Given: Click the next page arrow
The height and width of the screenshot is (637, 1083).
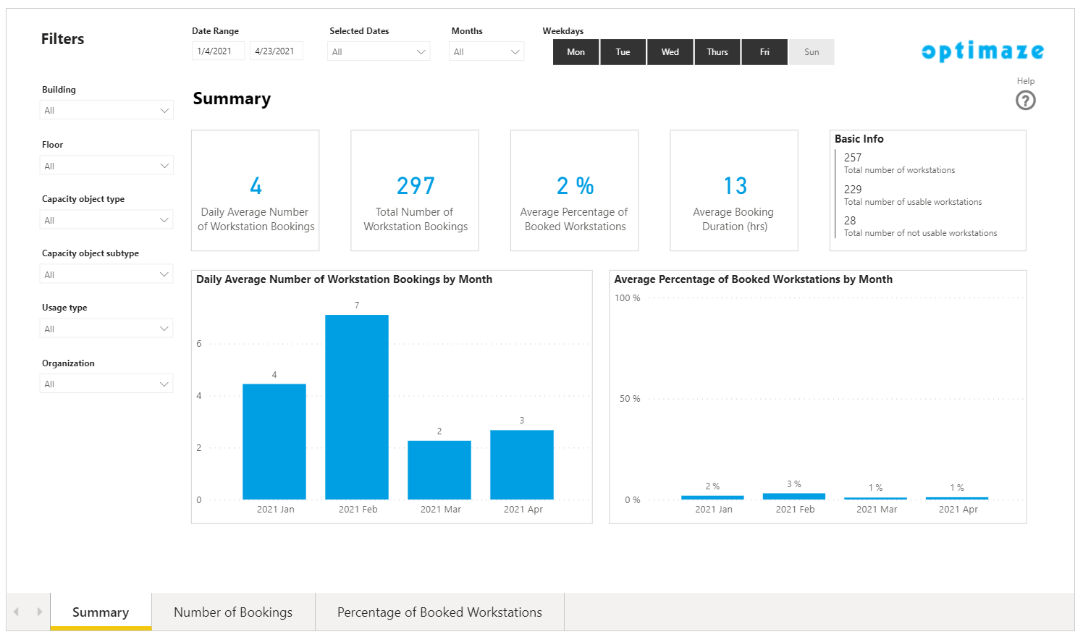Looking at the screenshot, I should pyautogui.click(x=39, y=612).
